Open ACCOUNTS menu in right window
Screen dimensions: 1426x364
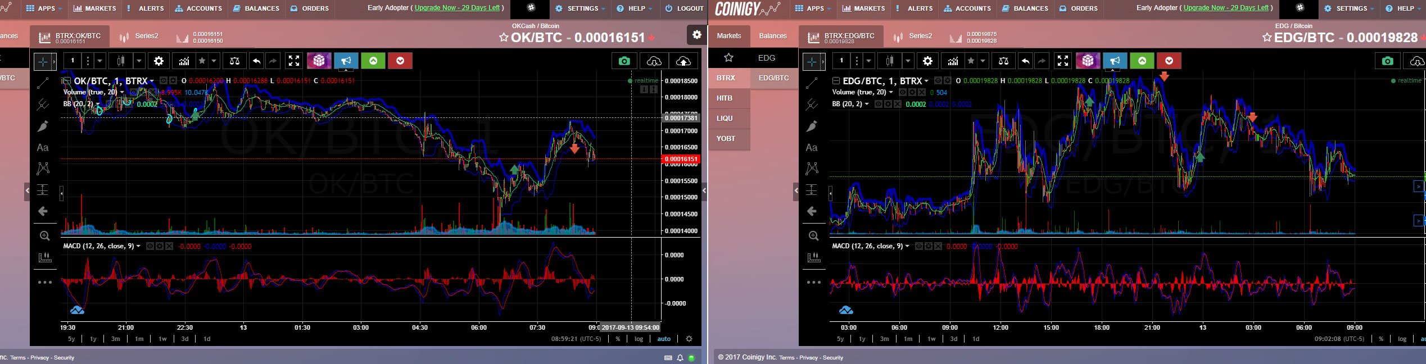pos(967,8)
